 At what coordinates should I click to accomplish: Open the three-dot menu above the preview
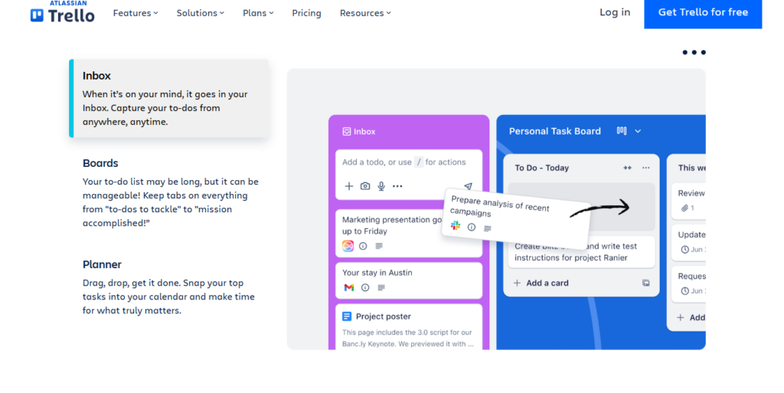tap(694, 52)
